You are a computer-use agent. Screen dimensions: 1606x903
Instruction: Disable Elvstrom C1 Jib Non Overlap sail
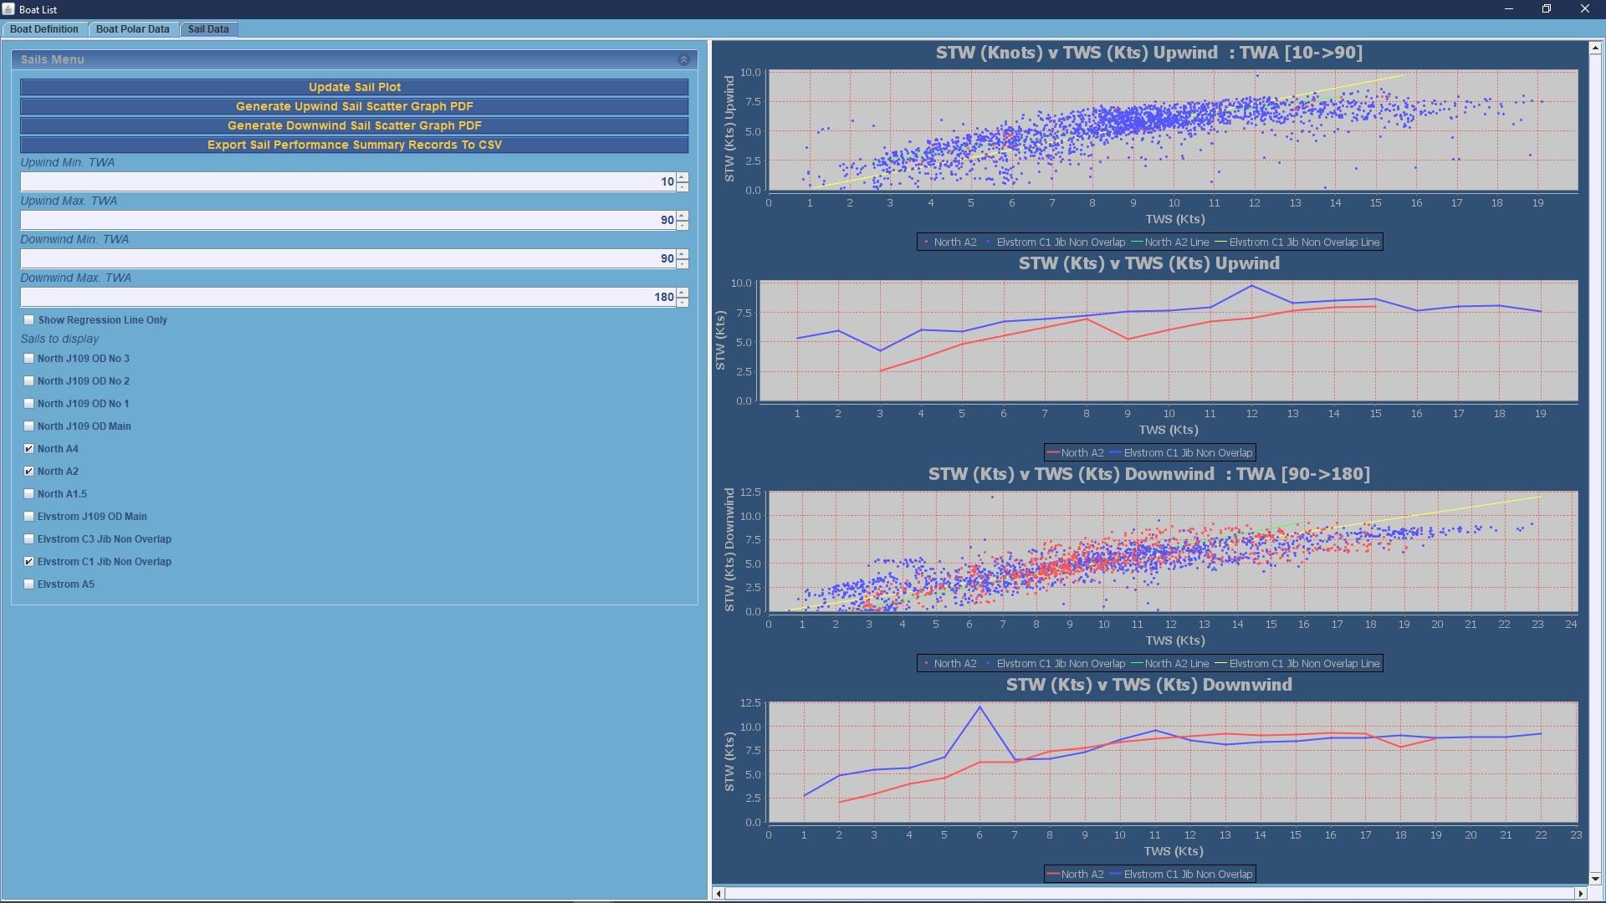29,562
